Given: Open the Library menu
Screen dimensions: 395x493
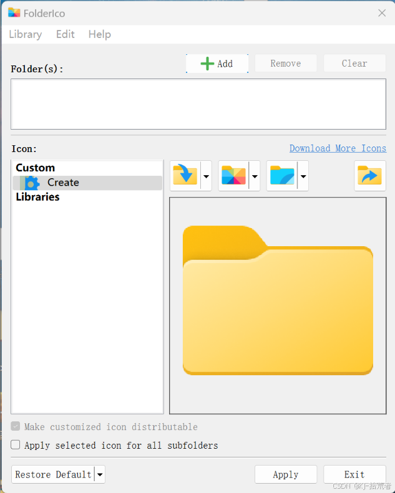Looking at the screenshot, I should (26, 34).
